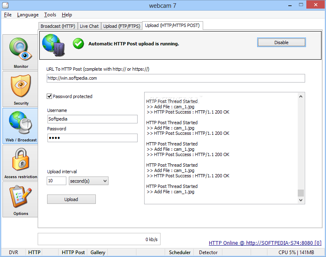Viewport: 326px width, 257px height.
Task: Open the Help menu
Action: [x=67, y=15]
